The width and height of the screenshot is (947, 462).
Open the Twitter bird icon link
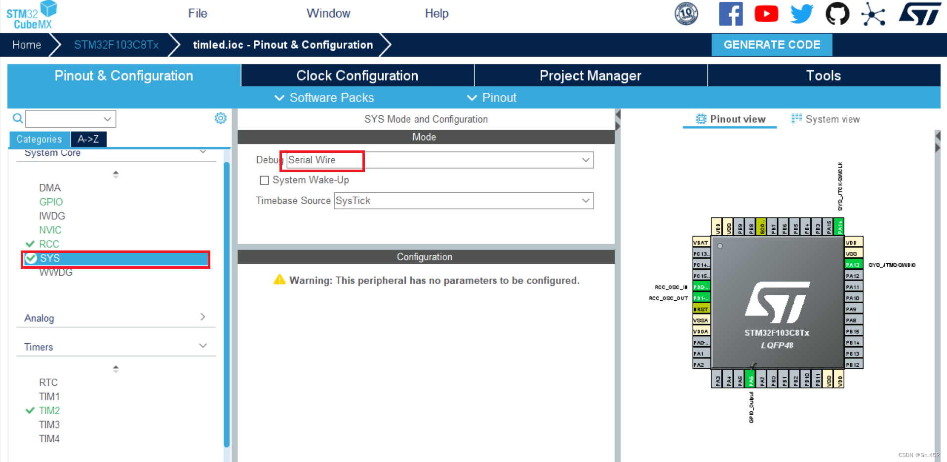click(x=802, y=14)
